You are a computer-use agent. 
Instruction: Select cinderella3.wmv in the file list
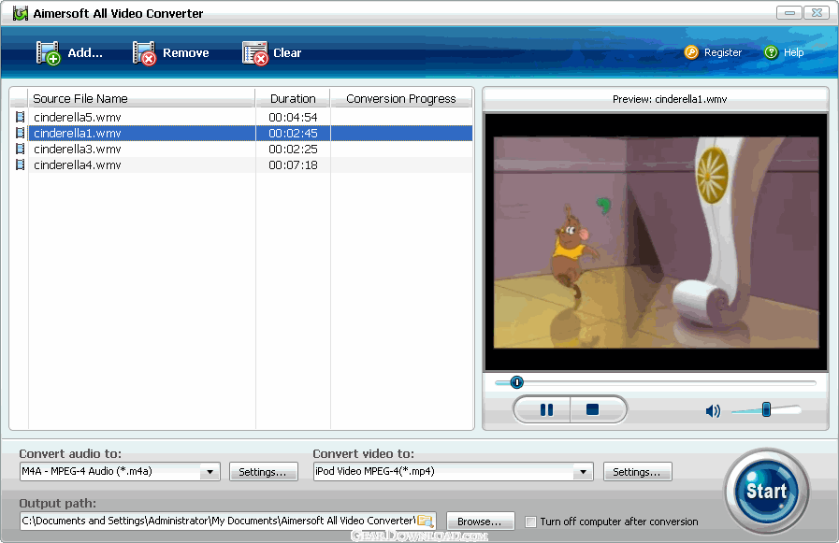pyautogui.click(x=78, y=150)
